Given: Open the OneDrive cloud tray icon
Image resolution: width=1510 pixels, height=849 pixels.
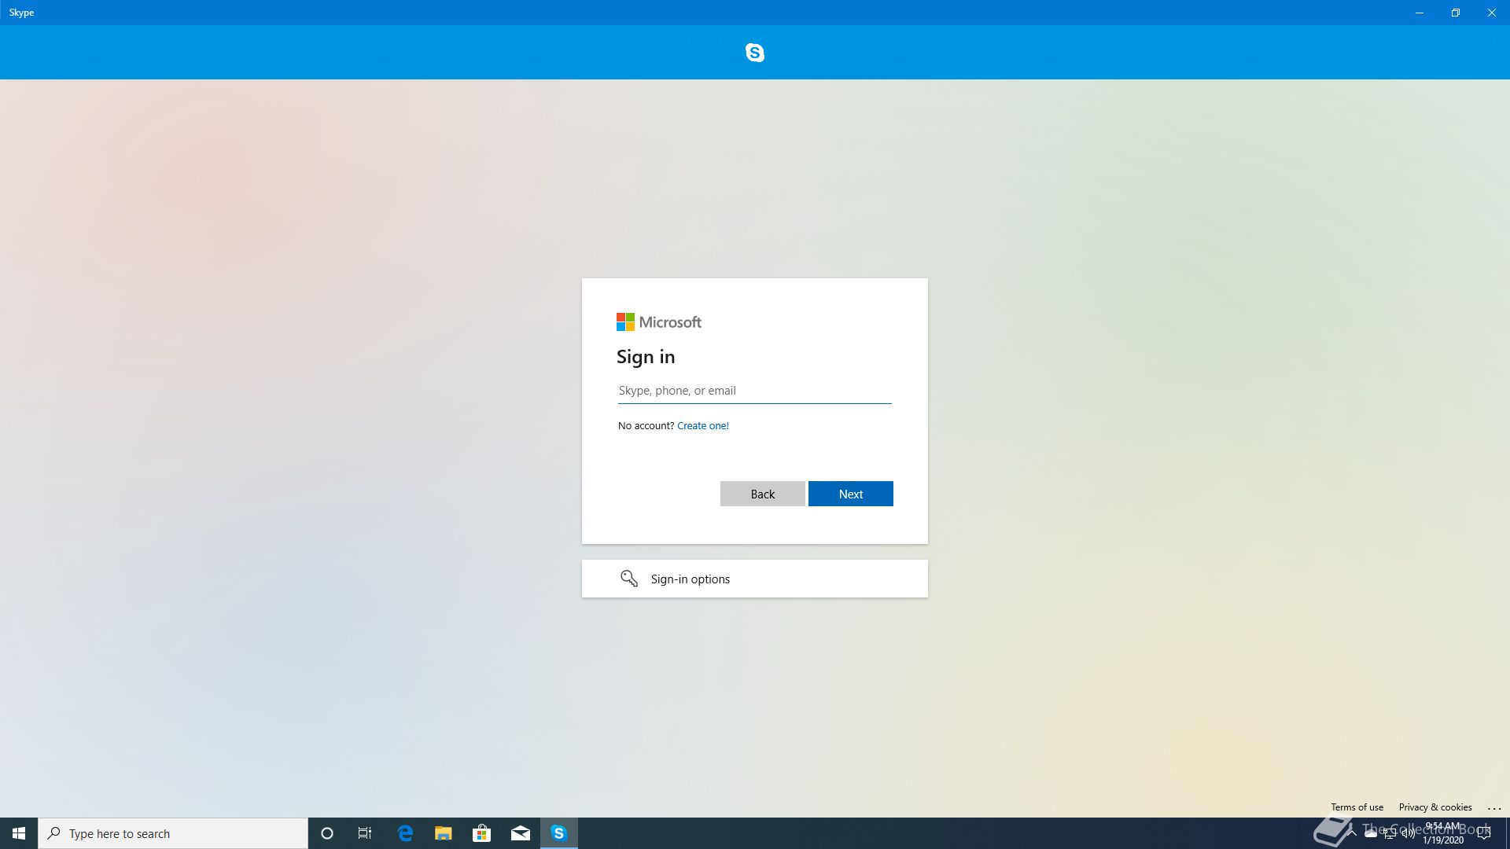Looking at the screenshot, I should pos(1371,833).
